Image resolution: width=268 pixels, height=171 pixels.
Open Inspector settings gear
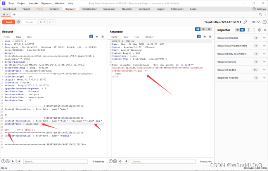click(259, 30)
